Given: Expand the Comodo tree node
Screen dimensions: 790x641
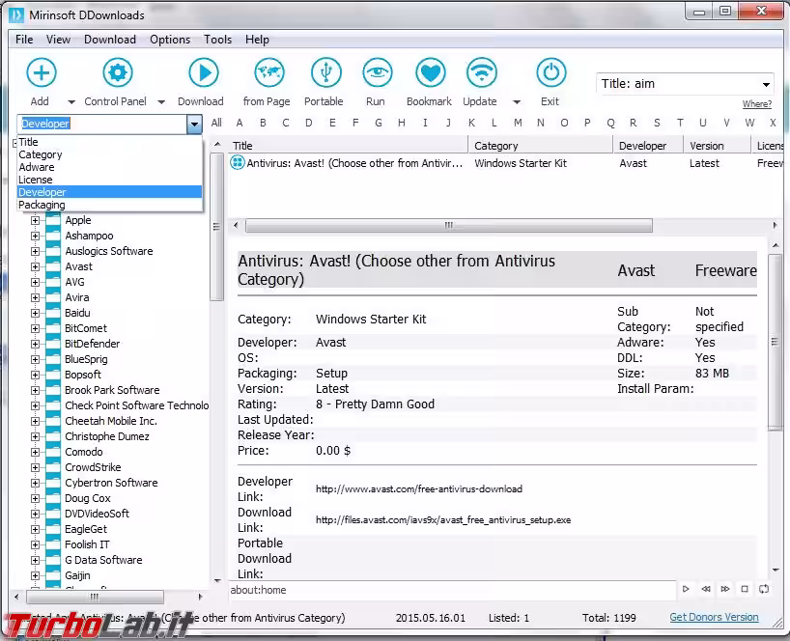Looking at the screenshot, I should 36,452.
